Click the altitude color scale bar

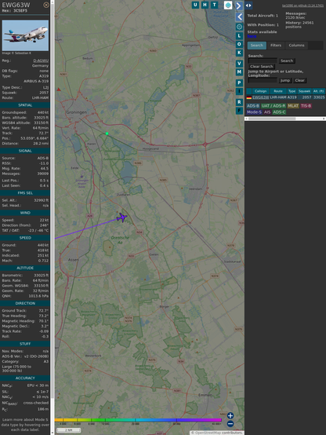click(x=138, y=420)
